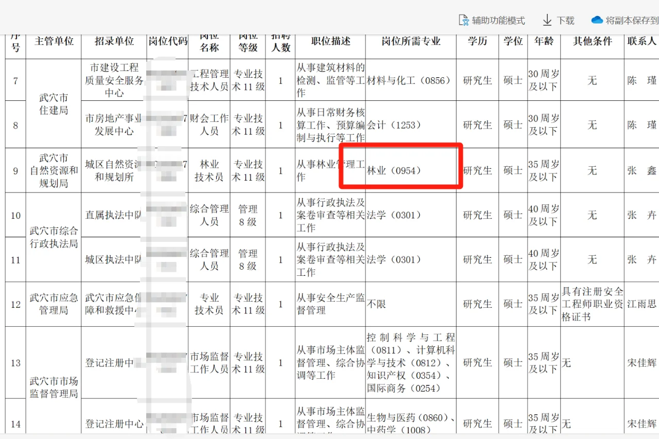Viewport: 659px width, 439px height.
Task: Click the 工程管理技术人员 cell
Action: [x=209, y=80]
